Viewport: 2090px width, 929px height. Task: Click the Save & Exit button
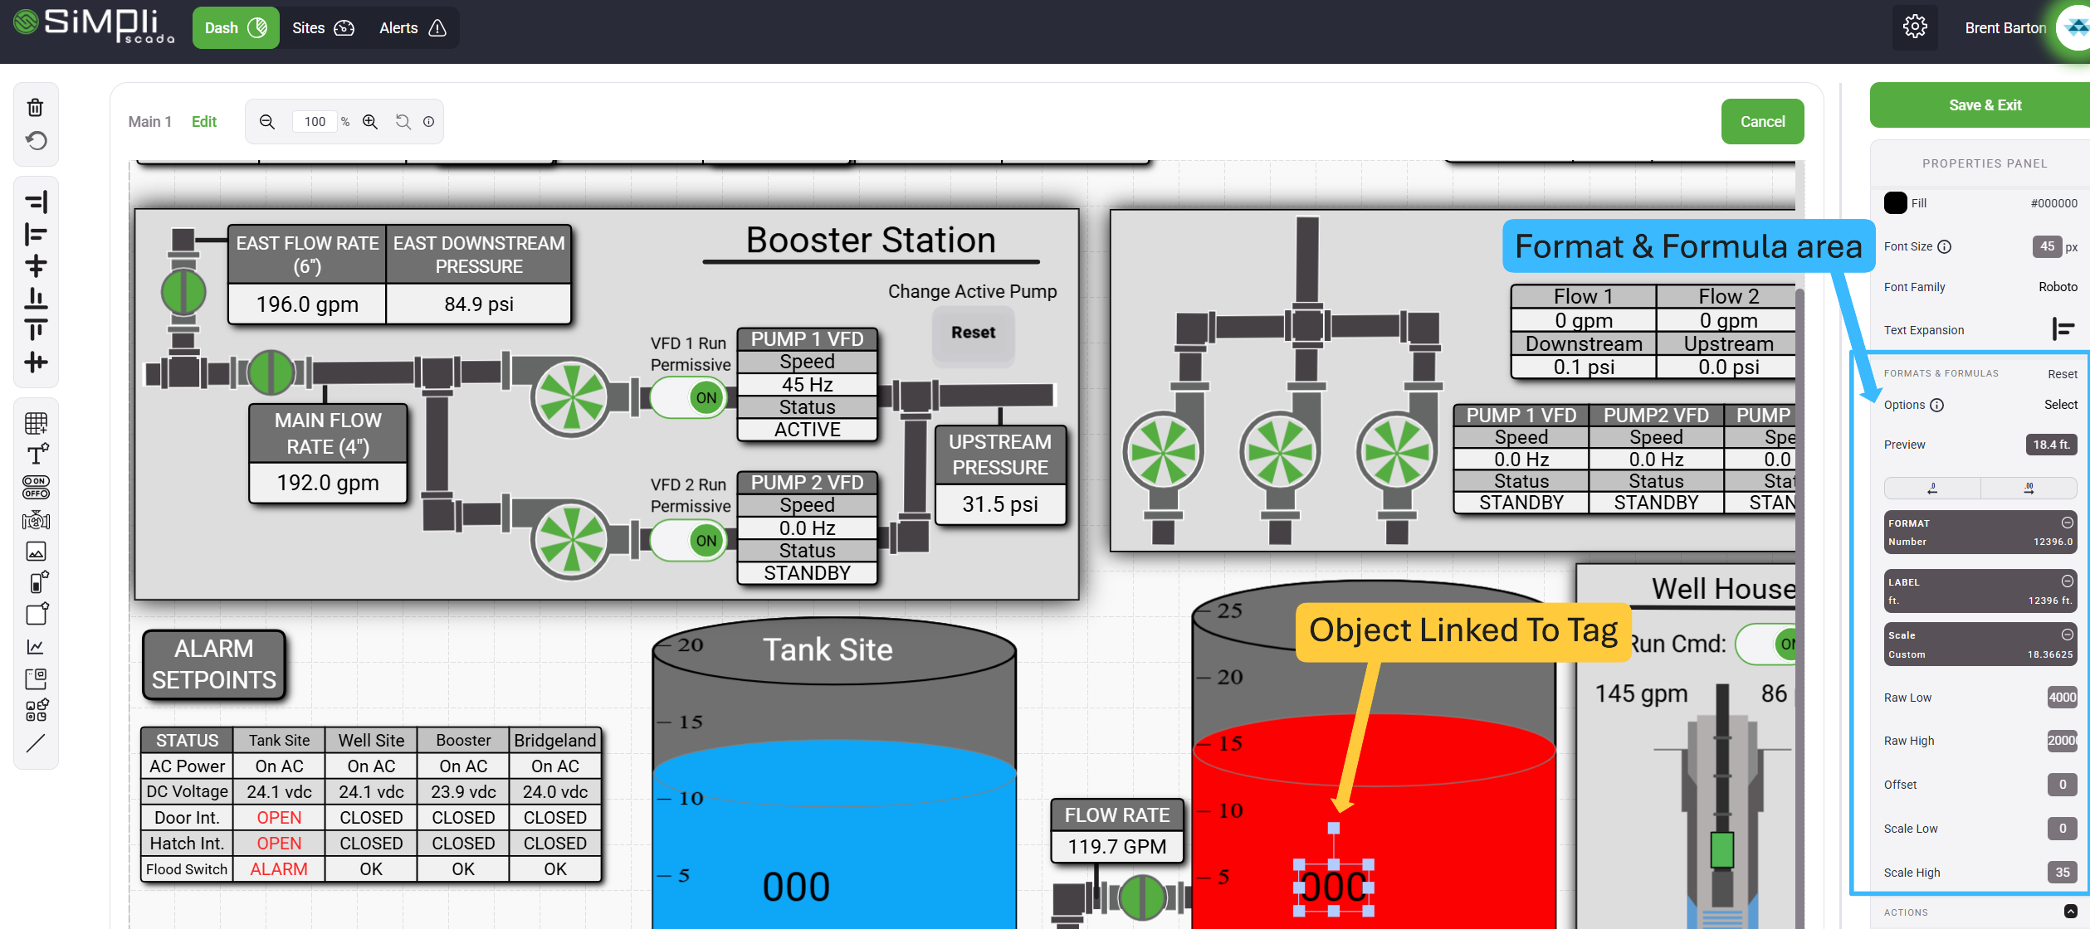tap(1984, 105)
